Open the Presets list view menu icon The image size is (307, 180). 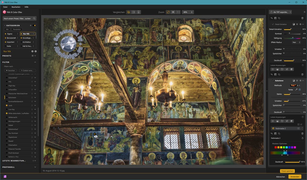(x=33, y=56)
